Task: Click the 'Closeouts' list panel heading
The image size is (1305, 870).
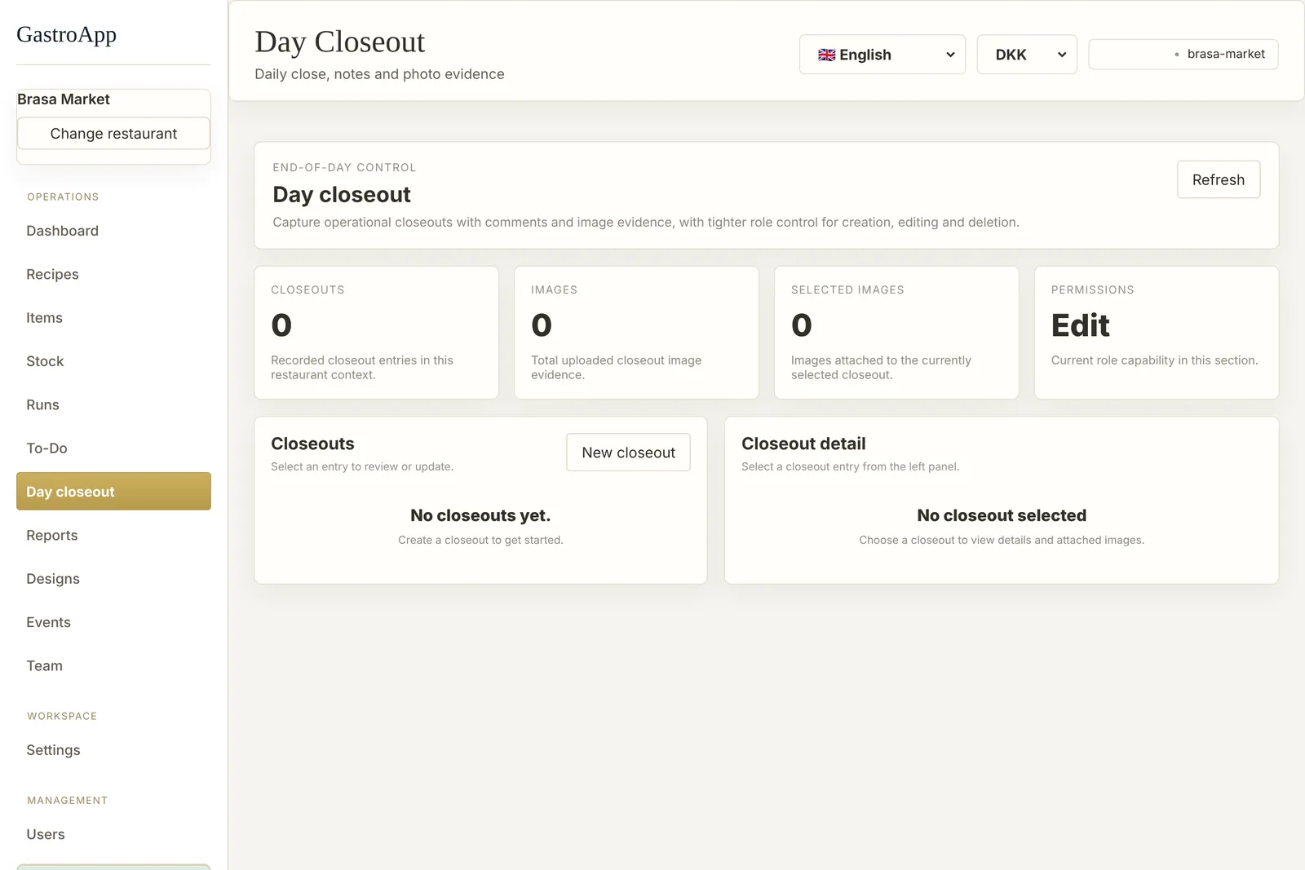Action: pyautogui.click(x=312, y=444)
